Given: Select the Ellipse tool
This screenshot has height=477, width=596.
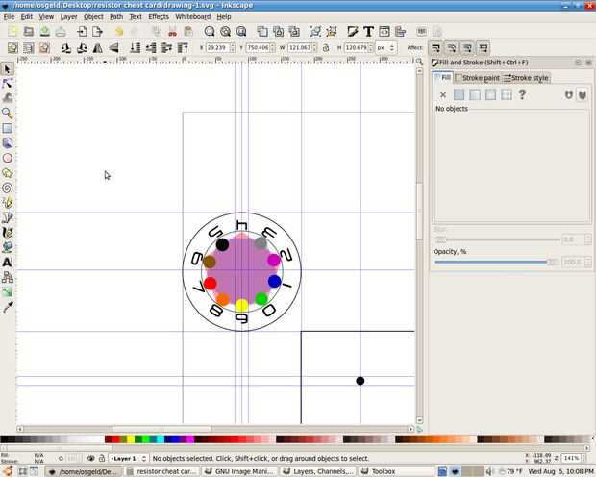Looking at the screenshot, I should pyautogui.click(x=8, y=158).
